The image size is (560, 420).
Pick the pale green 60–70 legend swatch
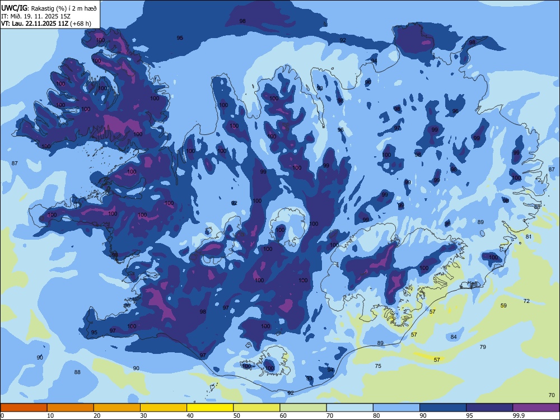pos(303,408)
